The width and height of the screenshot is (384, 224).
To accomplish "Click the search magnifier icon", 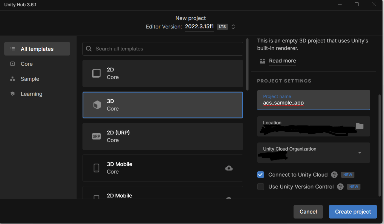I will (x=89, y=49).
